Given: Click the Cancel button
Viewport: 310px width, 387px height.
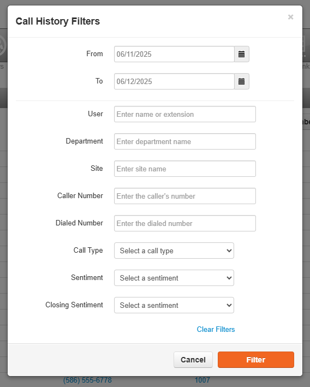Looking at the screenshot, I should pyautogui.click(x=193, y=360).
